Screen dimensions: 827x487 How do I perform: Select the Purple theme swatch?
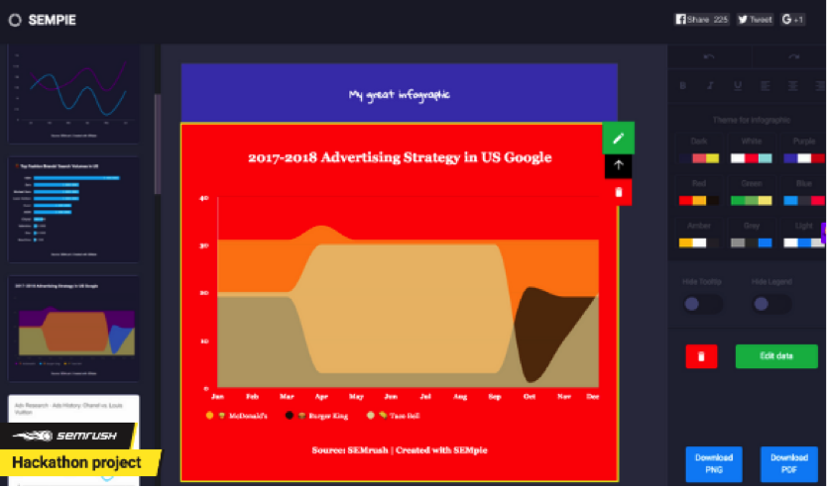tap(803, 150)
